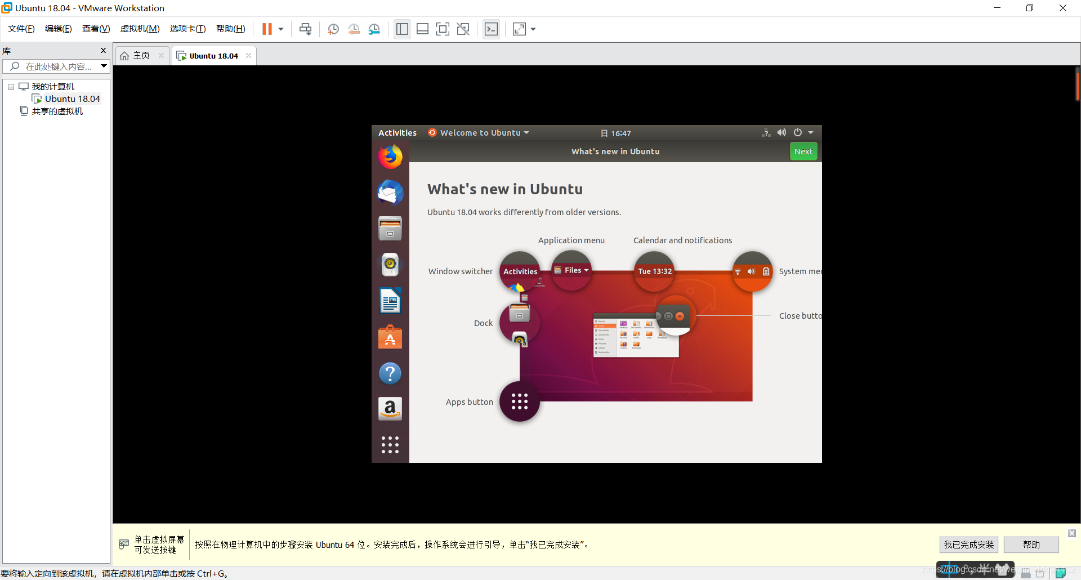Viewport: 1081px width, 580px height.
Task: Open the 帮助(H) menu
Action: click(x=231, y=29)
